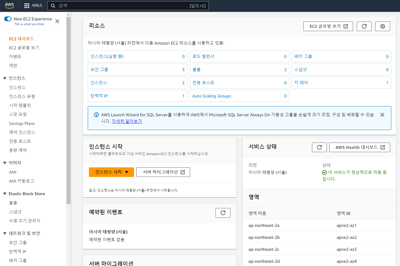Open 리소스 settings gear
This screenshot has height=266, width=400.
(x=383, y=26)
